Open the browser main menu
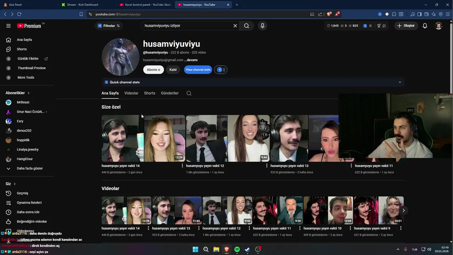 pyautogui.click(x=448, y=14)
